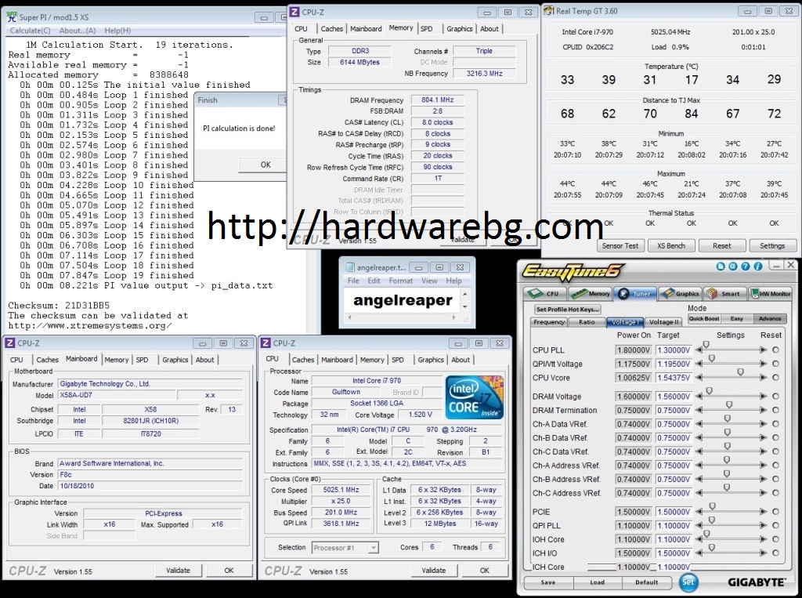Decrease DRAM Voltage with the left arrow
The width and height of the screenshot is (802, 598).
click(x=699, y=397)
